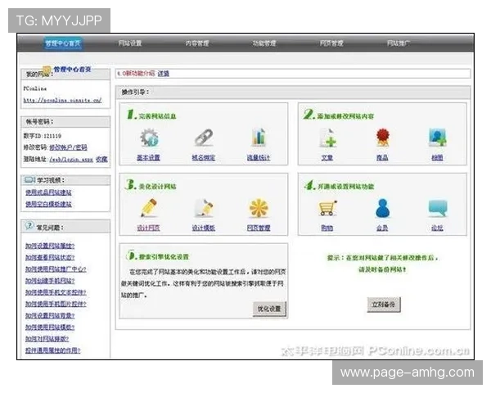This screenshot has width=491, height=393.
Task: Click the 立刻备份 button
Action: tap(384, 305)
